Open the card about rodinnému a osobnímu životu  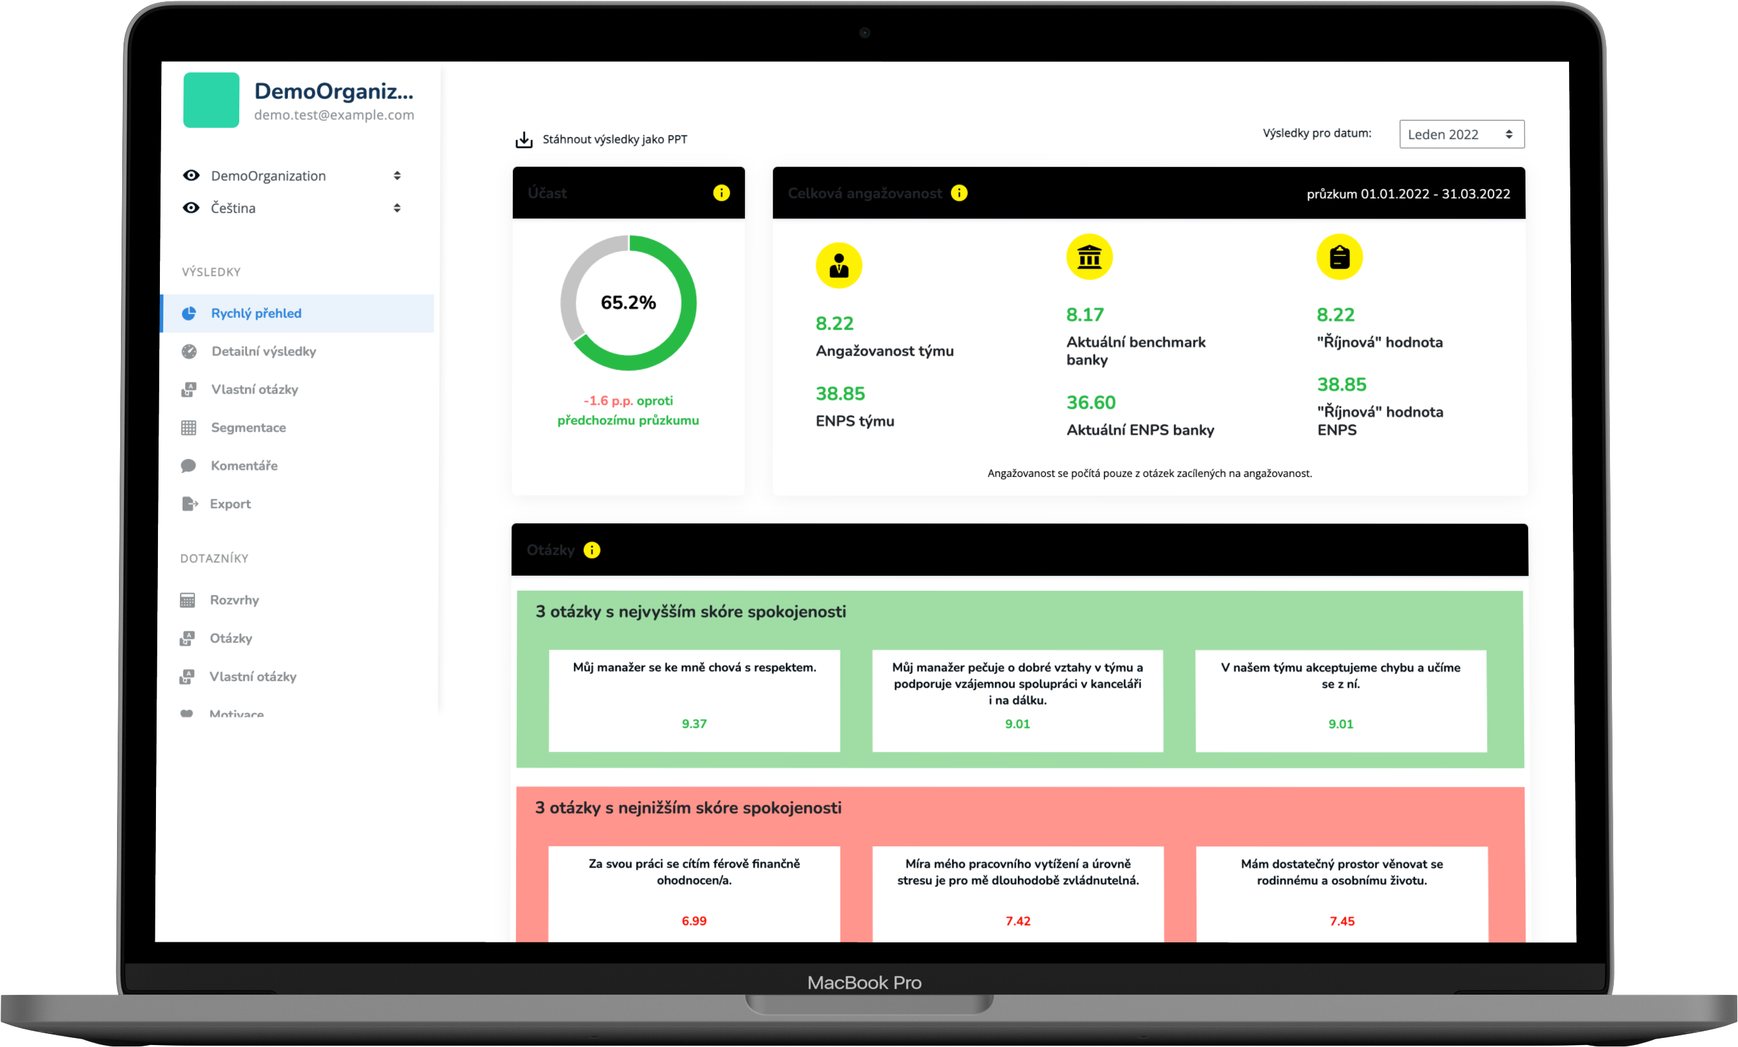(x=1342, y=895)
